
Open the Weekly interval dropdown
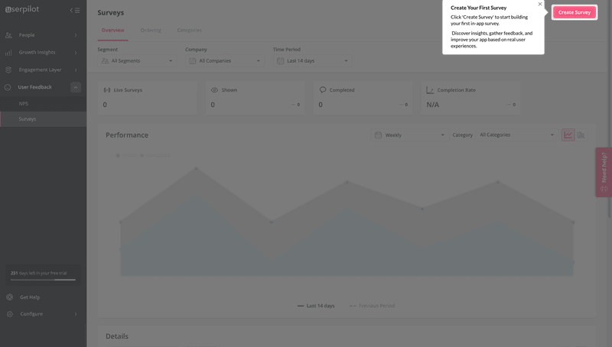pyautogui.click(x=409, y=135)
